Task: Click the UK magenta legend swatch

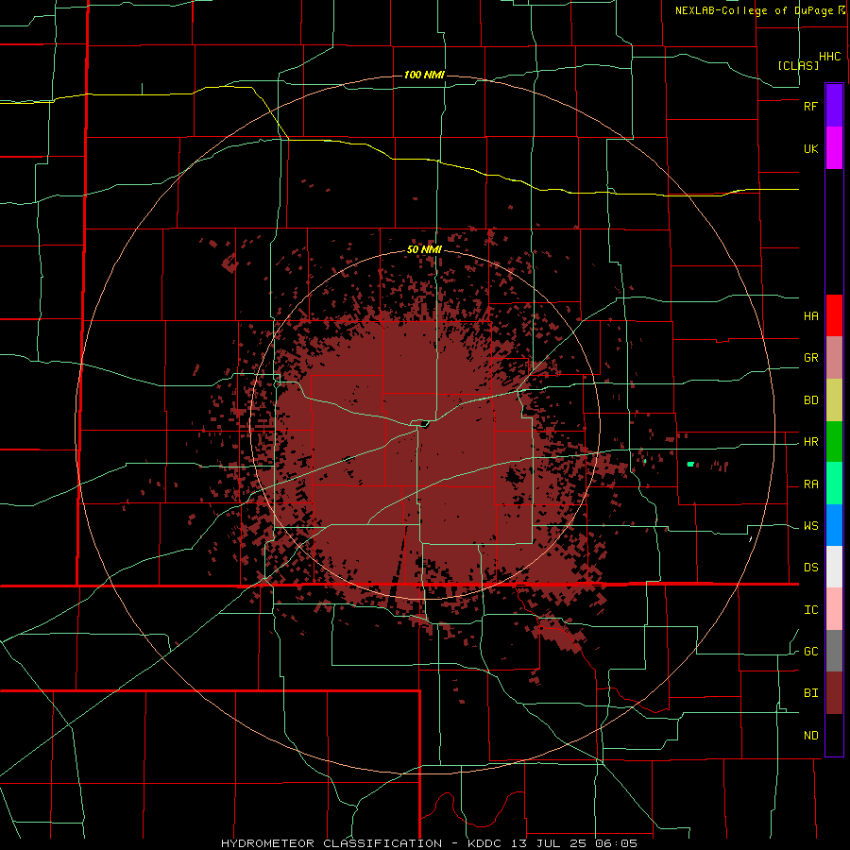Action: point(834,148)
